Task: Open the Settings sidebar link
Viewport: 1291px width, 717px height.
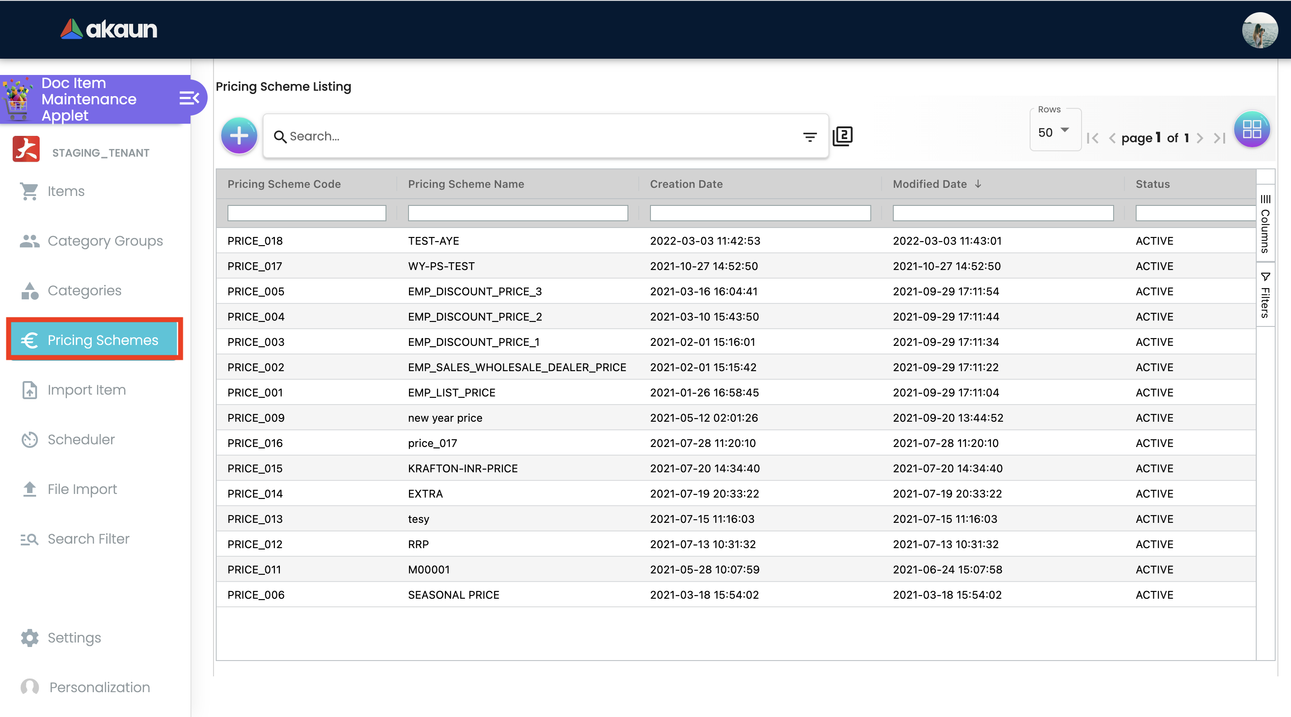Action: tap(74, 637)
